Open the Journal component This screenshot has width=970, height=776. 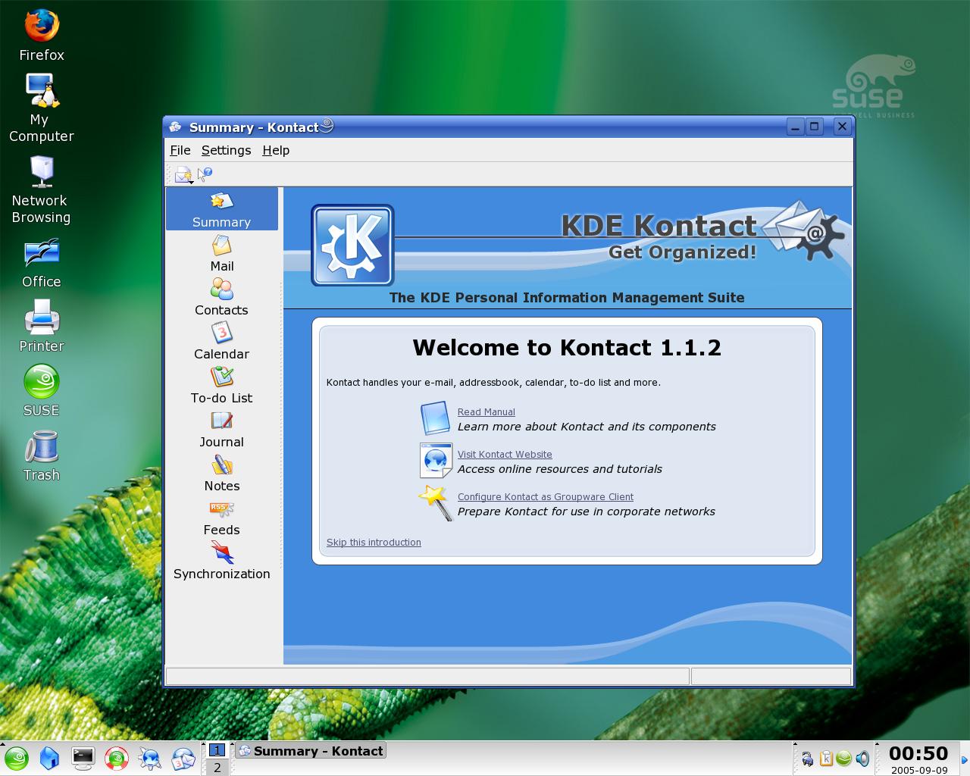tap(221, 430)
